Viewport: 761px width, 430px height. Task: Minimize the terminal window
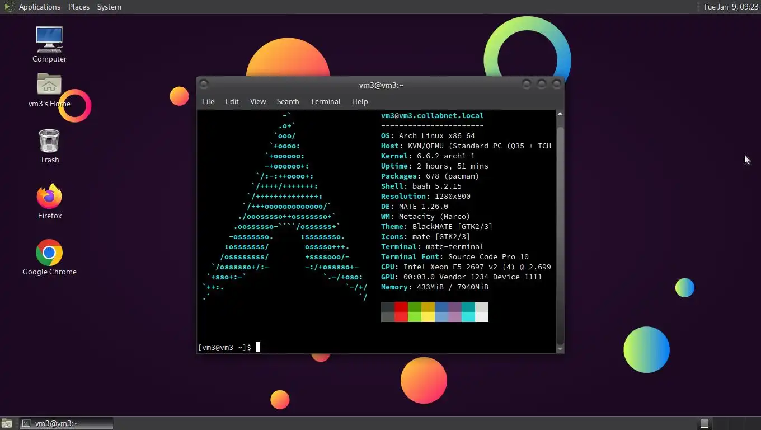point(527,84)
